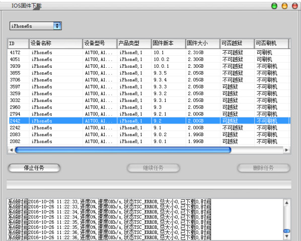
Task: Sort by the 固件版本 column header
Action: 168,44
